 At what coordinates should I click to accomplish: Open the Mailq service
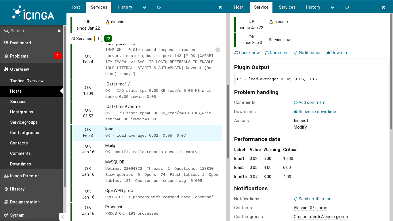[x=110, y=146]
